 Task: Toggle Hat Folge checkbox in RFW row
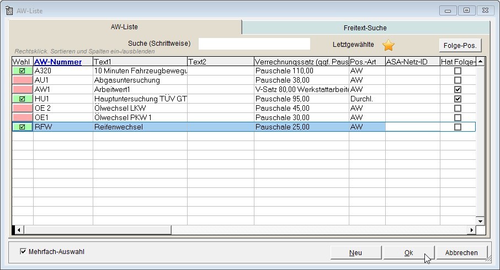click(x=458, y=127)
